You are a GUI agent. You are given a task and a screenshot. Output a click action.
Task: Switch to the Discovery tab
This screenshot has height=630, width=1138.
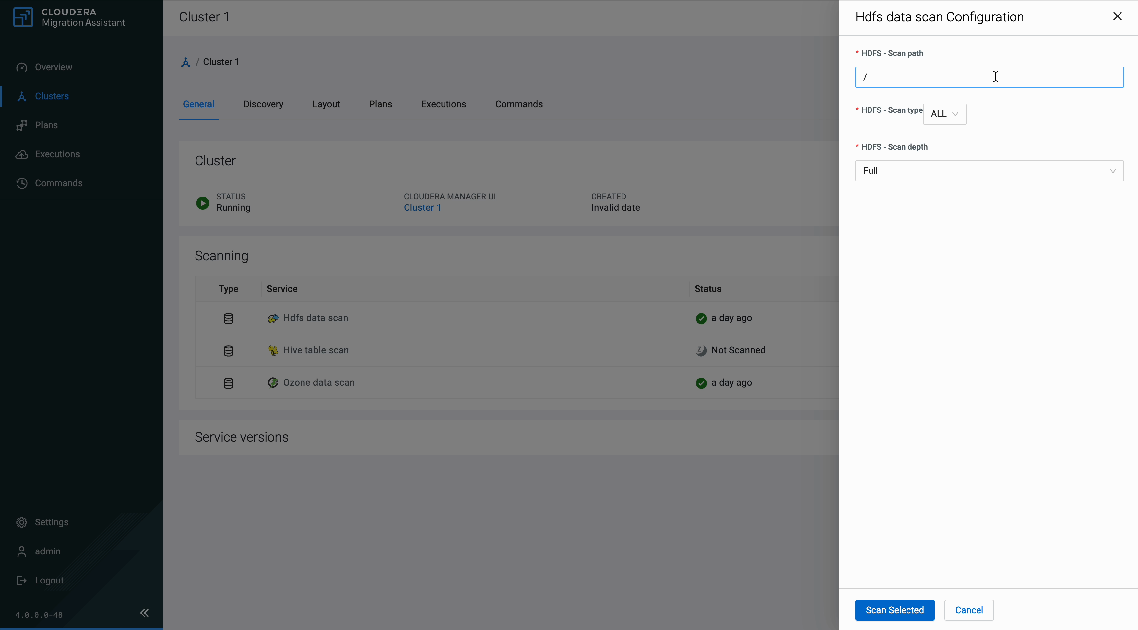pyautogui.click(x=263, y=104)
